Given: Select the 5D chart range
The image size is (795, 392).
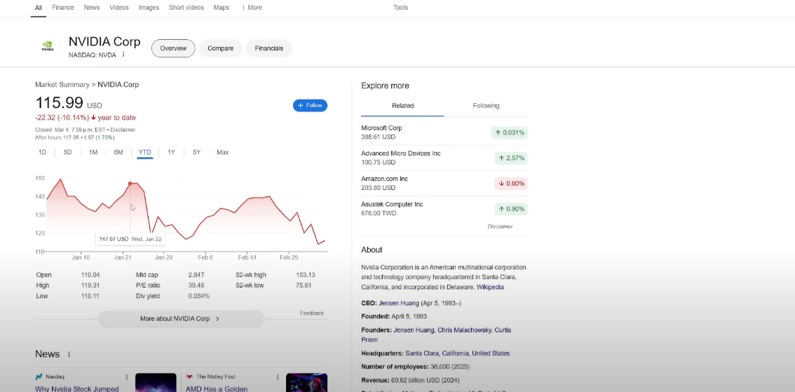Looking at the screenshot, I should pos(67,152).
